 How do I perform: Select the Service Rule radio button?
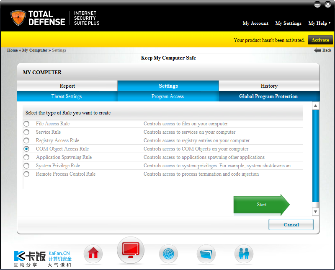(26, 132)
